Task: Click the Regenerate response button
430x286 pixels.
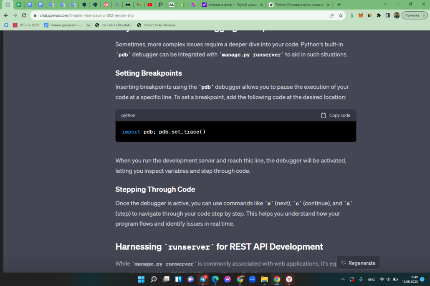Action: tap(358, 263)
